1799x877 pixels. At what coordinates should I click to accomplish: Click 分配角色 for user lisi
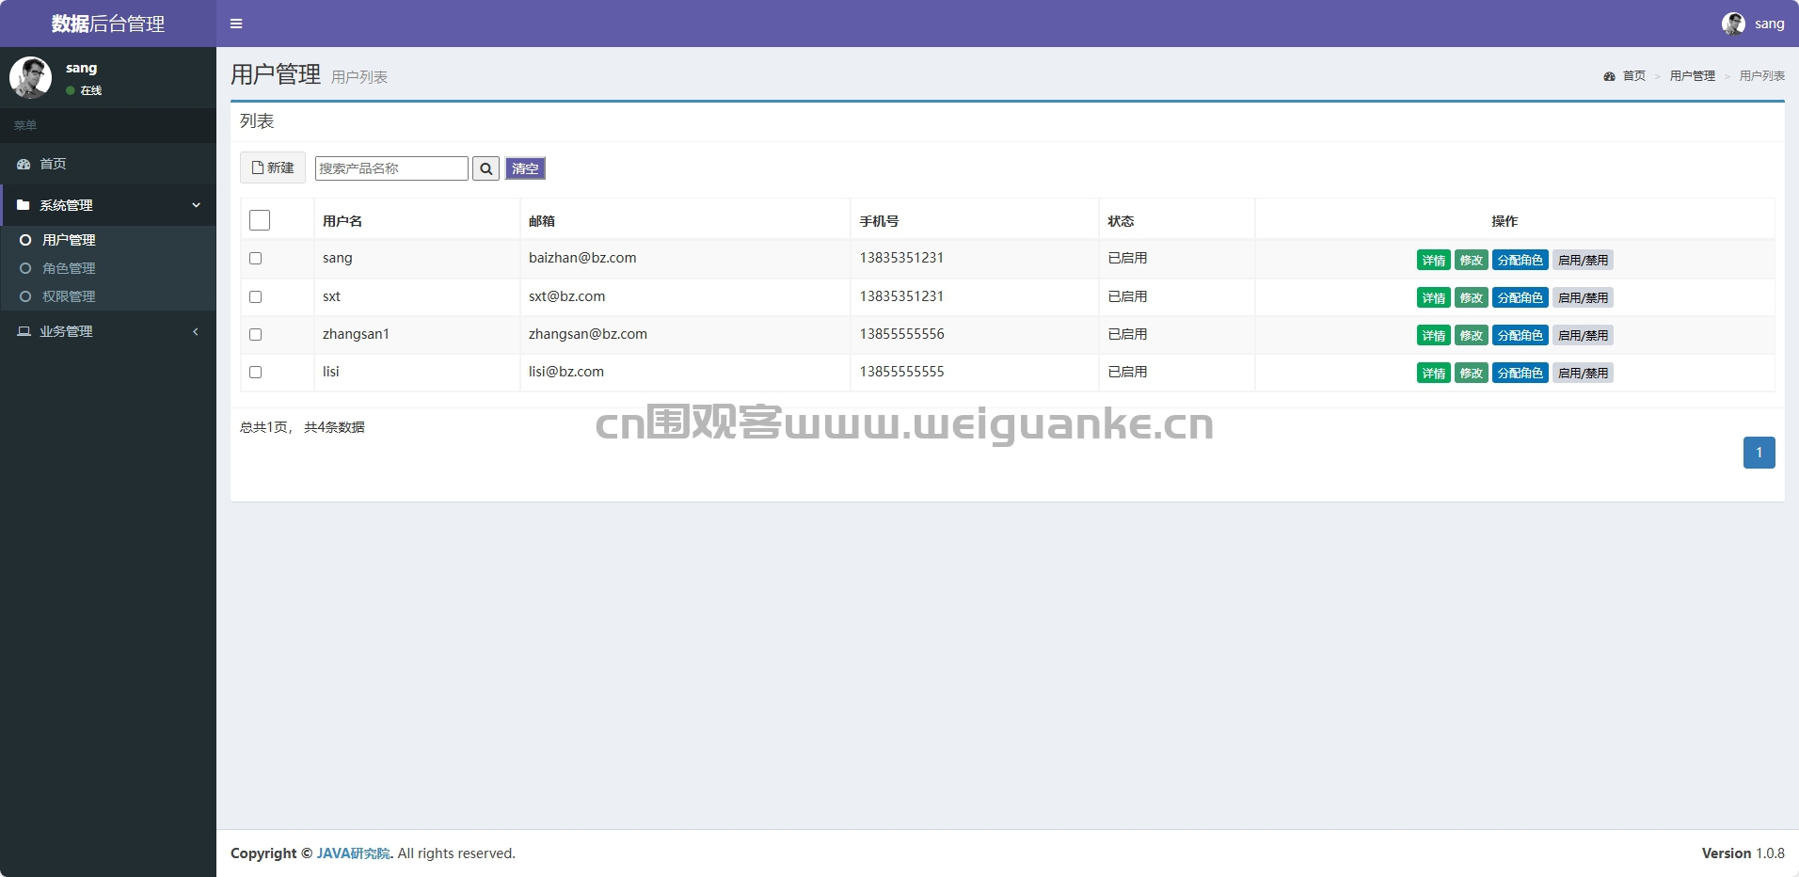pos(1520,374)
